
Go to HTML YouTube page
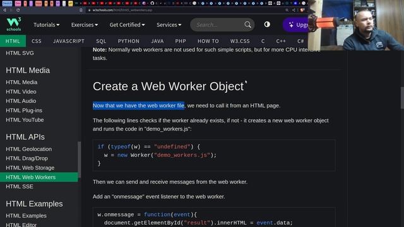[25, 120]
